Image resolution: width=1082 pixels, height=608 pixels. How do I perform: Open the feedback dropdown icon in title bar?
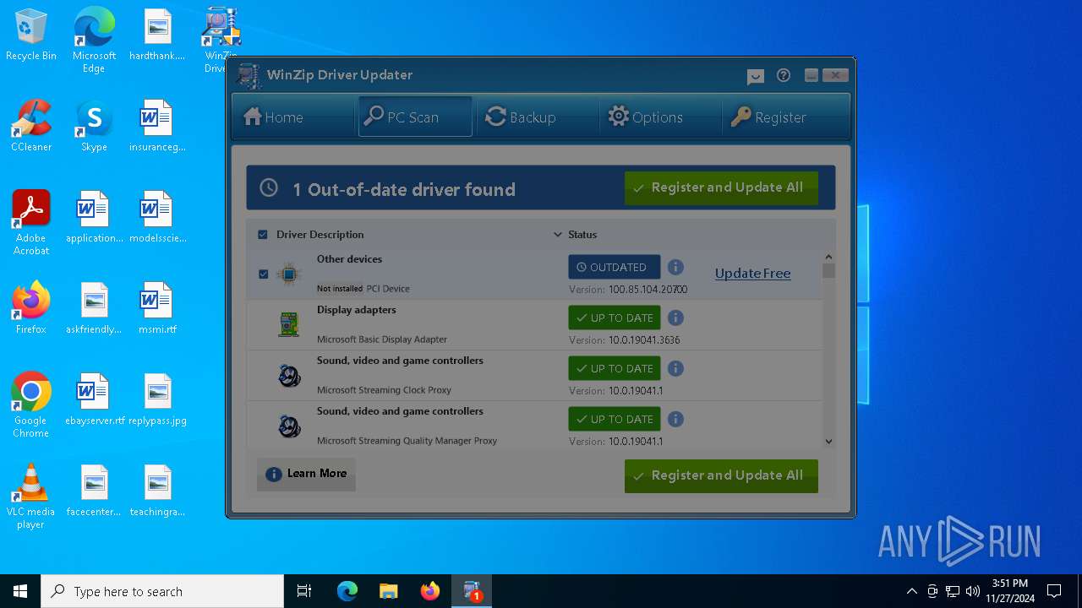(756, 76)
